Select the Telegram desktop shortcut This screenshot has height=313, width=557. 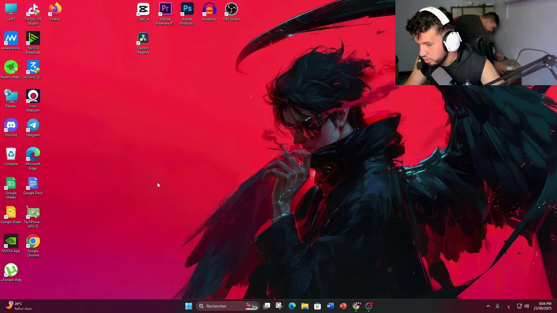[33, 128]
